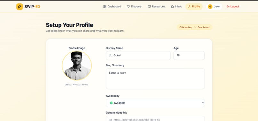Viewport: 258px width, 121px height.
Task: Click the "JPEG or PNG. Max 800KB." note
Action: click(77, 85)
